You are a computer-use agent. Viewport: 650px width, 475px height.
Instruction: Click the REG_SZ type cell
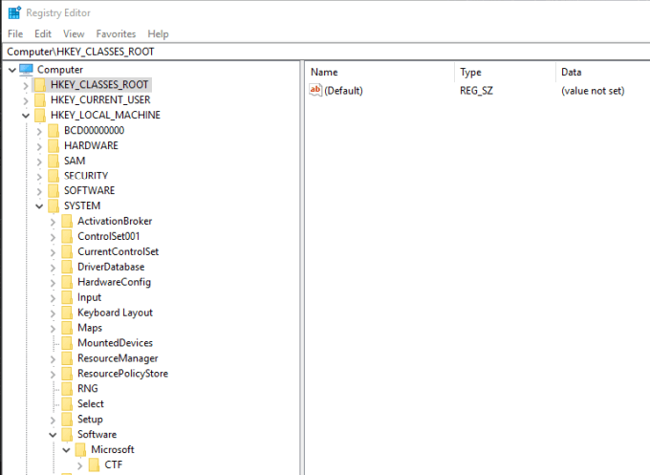(x=476, y=91)
